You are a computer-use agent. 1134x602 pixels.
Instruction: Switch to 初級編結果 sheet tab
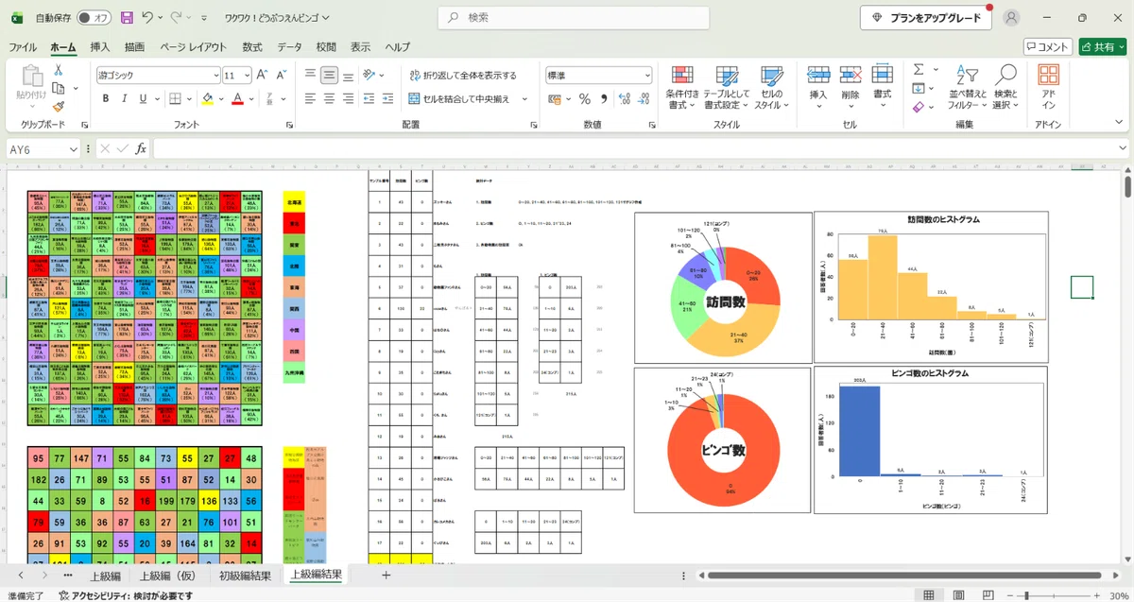(x=245, y=575)
